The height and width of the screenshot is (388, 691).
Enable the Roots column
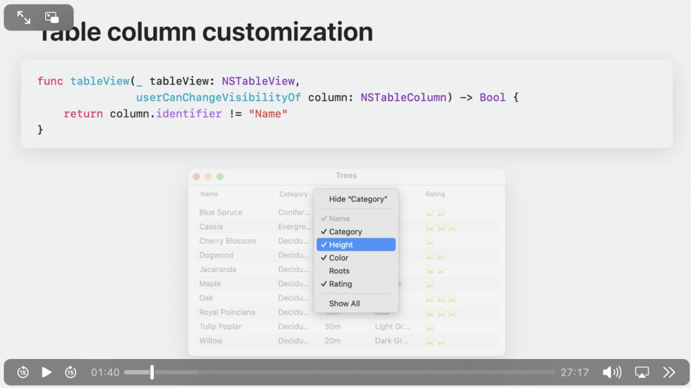[x=339, y=271]
